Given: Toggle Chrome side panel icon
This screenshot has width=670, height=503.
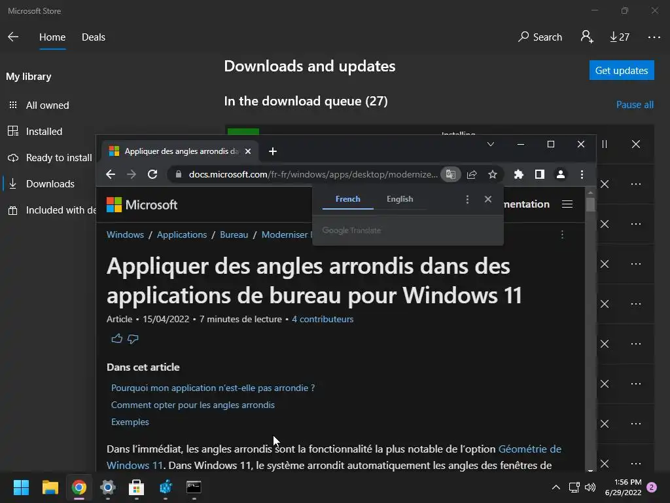Looking at the screenshot, I should 540,174.
